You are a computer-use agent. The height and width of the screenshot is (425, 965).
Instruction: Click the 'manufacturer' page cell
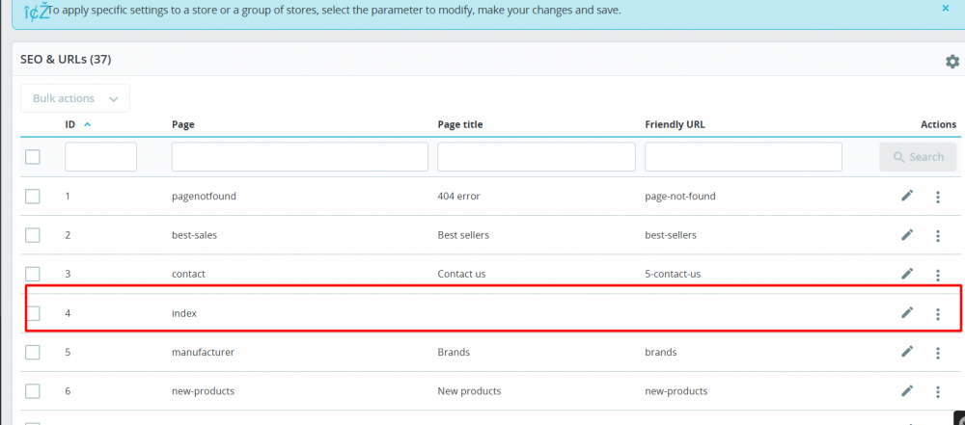coord(203,353)
